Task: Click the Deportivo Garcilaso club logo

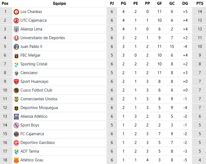Action: tap(16, 142)
